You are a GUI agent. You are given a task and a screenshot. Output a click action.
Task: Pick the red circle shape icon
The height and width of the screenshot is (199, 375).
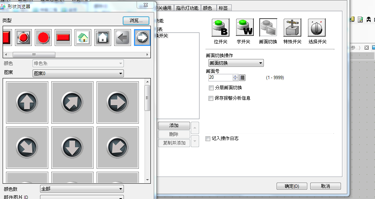43,37
